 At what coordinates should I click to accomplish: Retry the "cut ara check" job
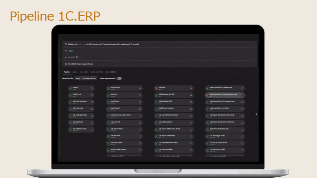(140, 122)
